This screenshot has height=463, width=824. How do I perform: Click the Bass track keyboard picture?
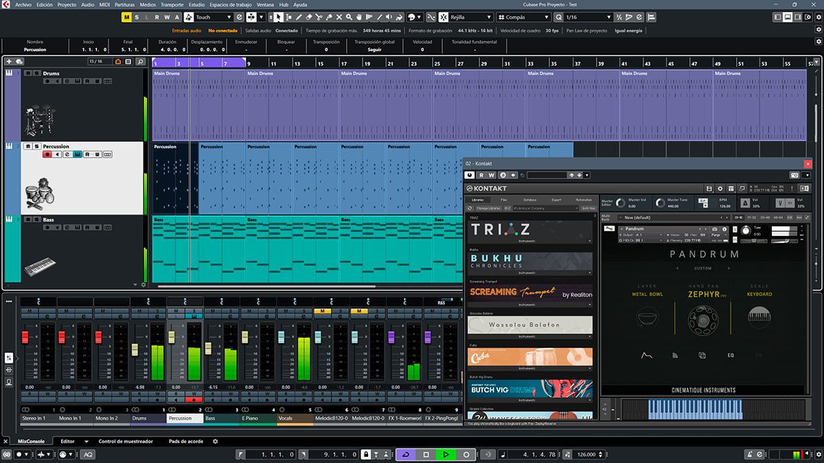point(39,266)
